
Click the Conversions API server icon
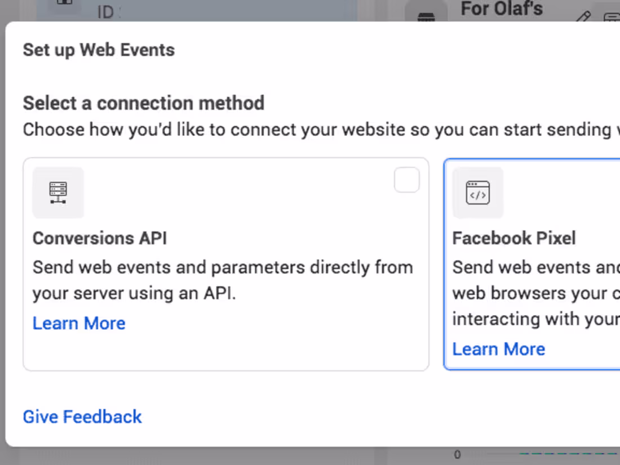[x=58, y=193]
